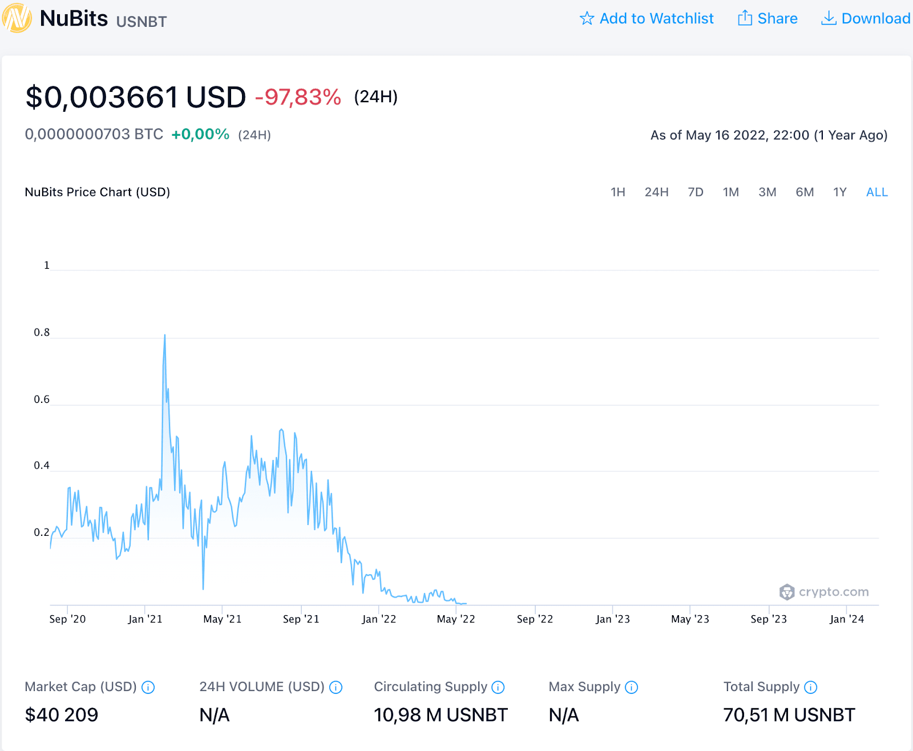The image size is (913, 751).
Task: Click the 10,98 M USNBT circulating value
Action: (441, 715)
